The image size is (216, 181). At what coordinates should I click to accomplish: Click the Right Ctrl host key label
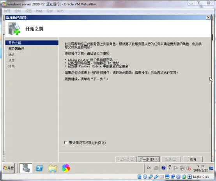coord(201,177)
